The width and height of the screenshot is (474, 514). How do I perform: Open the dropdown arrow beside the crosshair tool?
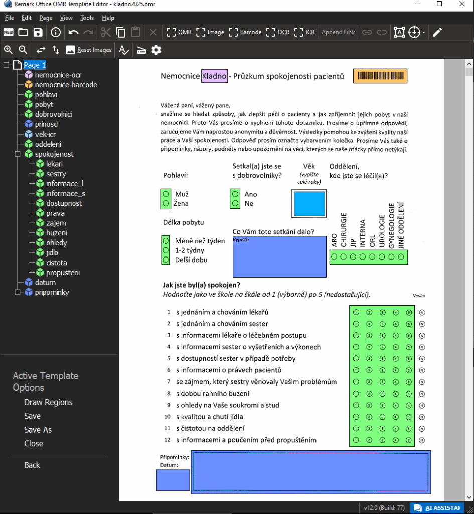[424, 33]
